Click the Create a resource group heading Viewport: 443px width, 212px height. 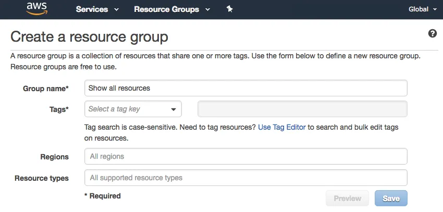(89, 37)
